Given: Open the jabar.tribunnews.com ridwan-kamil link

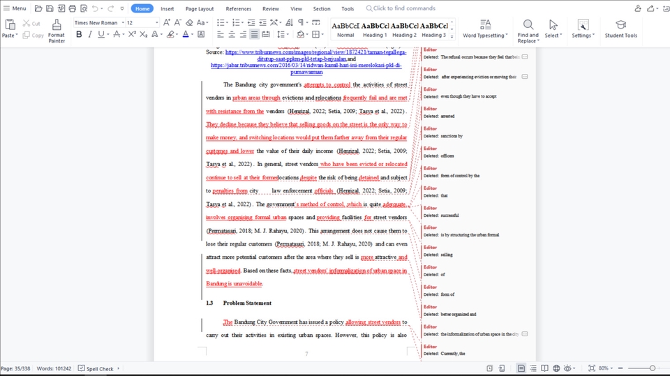Looking at the screenshot, I should 306,68.
